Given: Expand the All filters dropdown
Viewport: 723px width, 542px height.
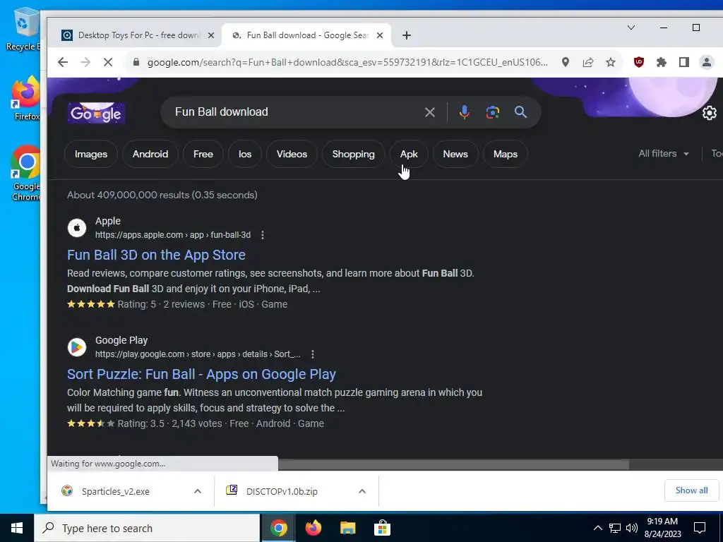Looking at the screenshot, I should pos(664,153).
